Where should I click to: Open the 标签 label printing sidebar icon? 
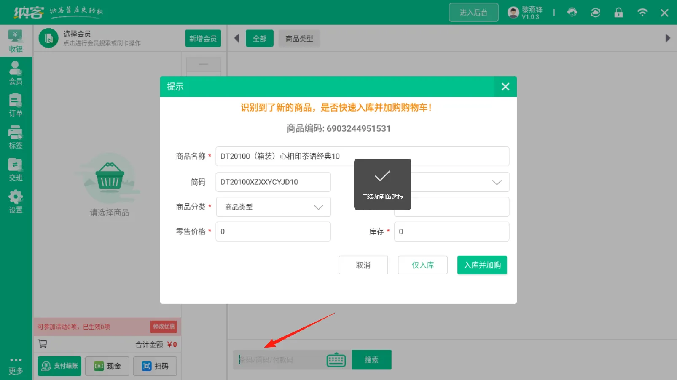click(x=16, y=137)
